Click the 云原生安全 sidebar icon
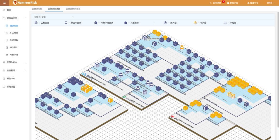This screenshot has height=140, width=279. [x=4, y=62]
